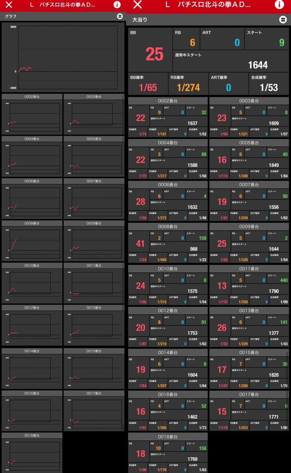Select 0009番台 data card header
Screen dimensions: 291x473
pos(249,227)
